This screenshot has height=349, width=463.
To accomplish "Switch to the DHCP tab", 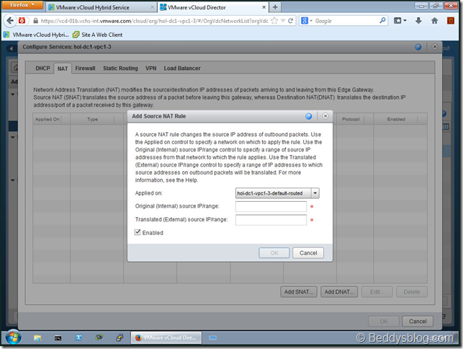I will [x=42, y=69].
